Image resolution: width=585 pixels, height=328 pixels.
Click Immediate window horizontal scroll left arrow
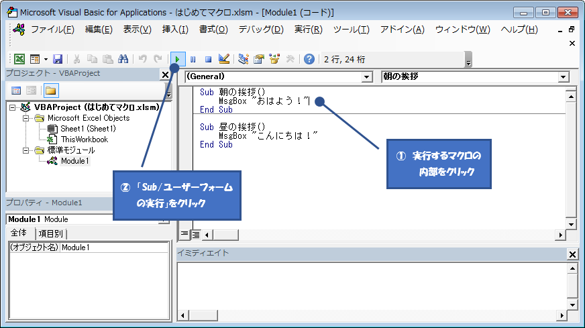coord(182,315)
